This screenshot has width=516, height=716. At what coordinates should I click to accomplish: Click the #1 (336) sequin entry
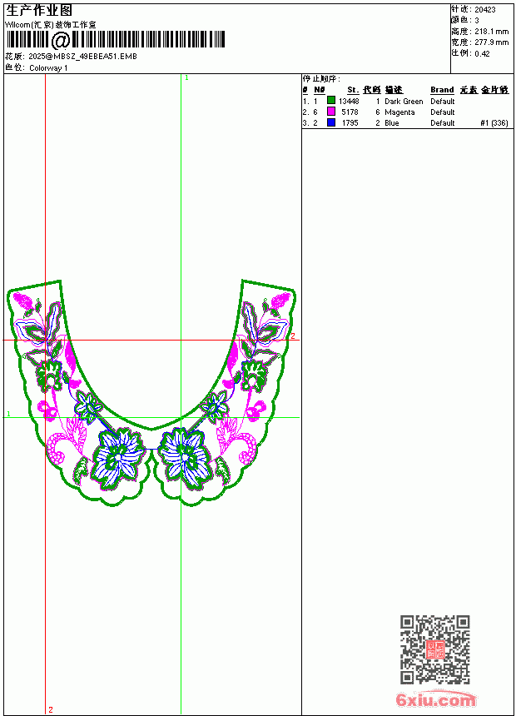point(494,123)
